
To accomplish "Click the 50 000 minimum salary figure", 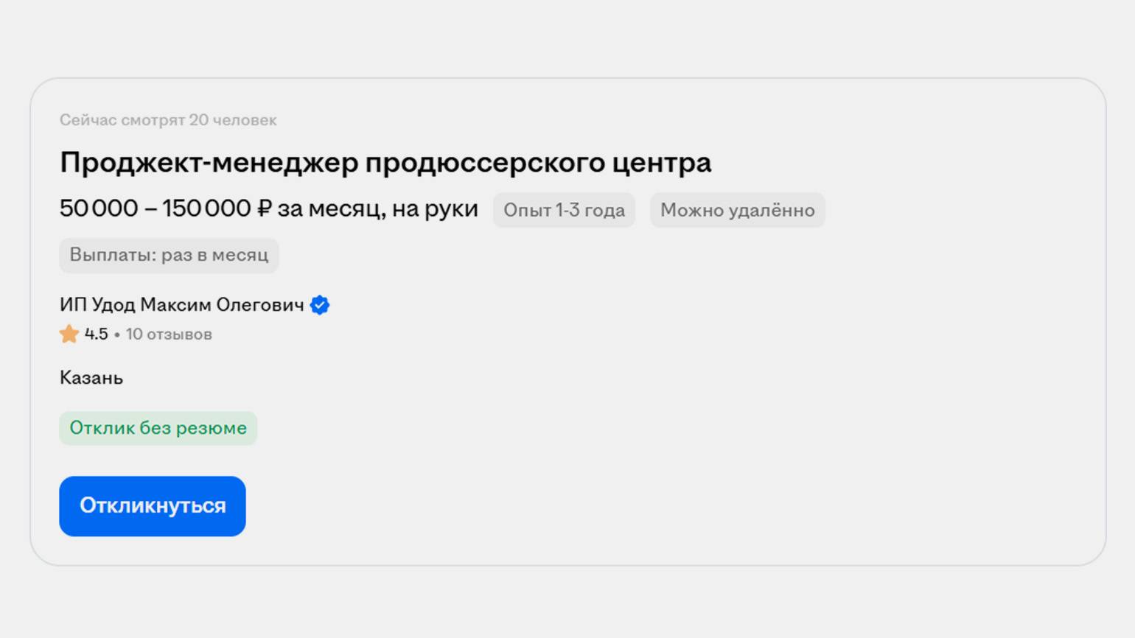I will [99, 209].
